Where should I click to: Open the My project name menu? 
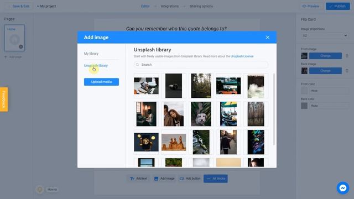click(x=46, y=6)
